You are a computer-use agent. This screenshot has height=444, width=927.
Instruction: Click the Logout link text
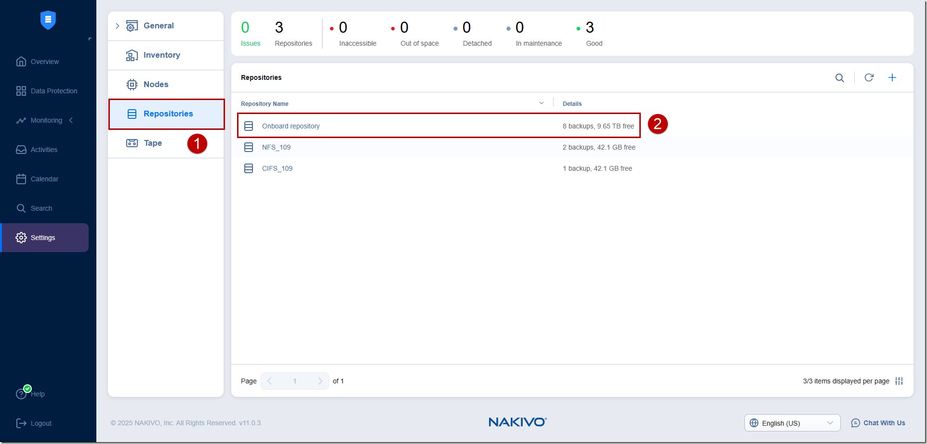[x=41, y=423]
